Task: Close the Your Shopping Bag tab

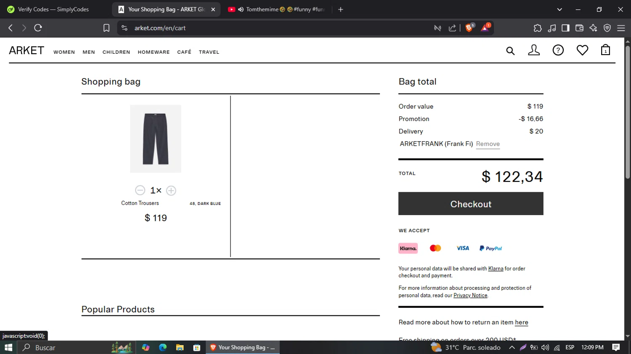Action: pos(213,9)
